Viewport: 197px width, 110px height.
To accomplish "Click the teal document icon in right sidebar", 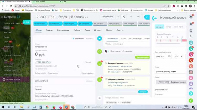I will point(191,93).
